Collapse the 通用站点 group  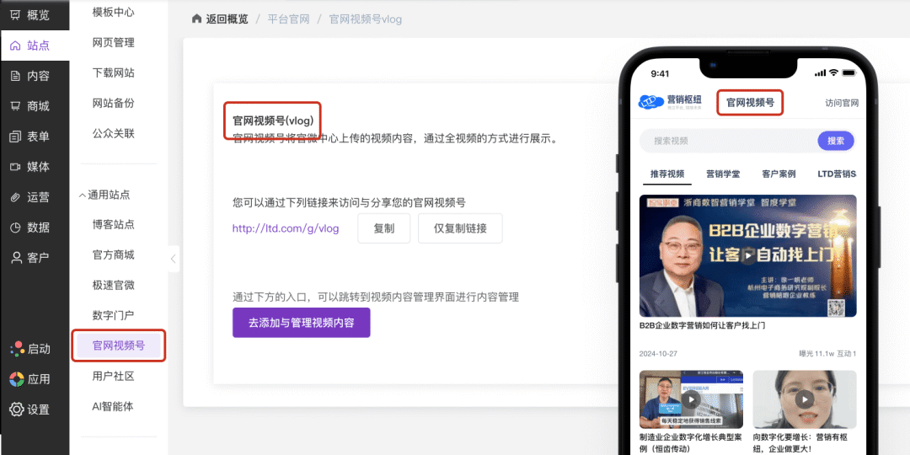[104, 195]
